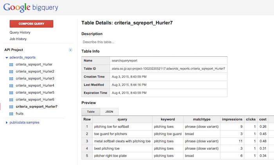
Task: Collapse the adwords_reports dataset
Action: 7,58
